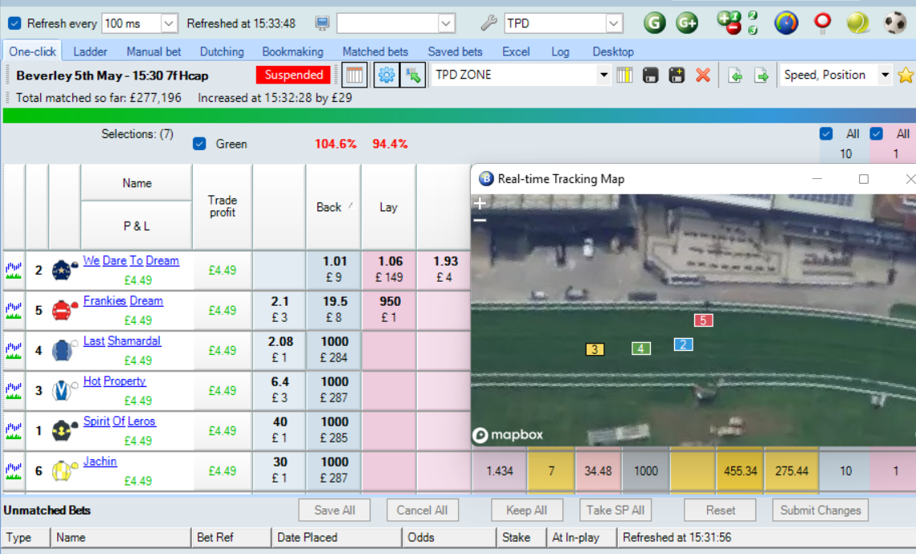Screen dimensions: 916x554
Task: Toggle the Refresh every checkbox
Action: pos(14,23)
